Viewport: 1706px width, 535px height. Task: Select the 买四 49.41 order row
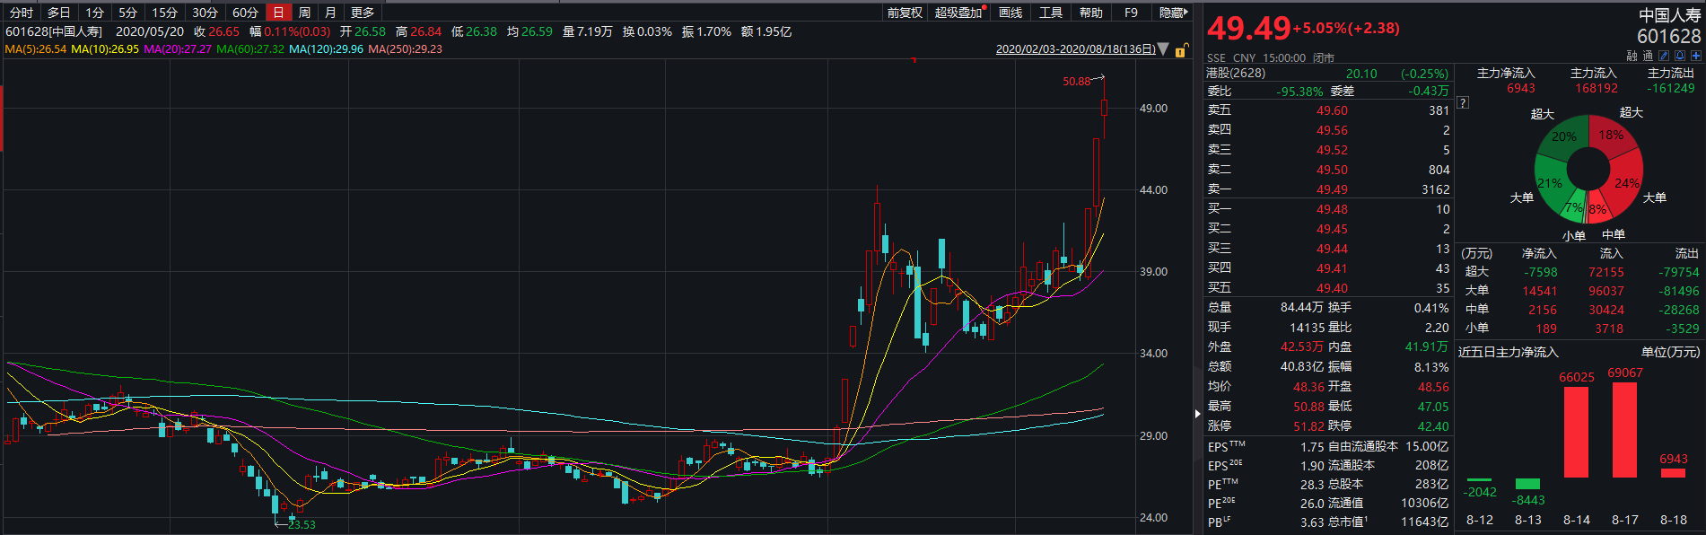coord(1327,268)
